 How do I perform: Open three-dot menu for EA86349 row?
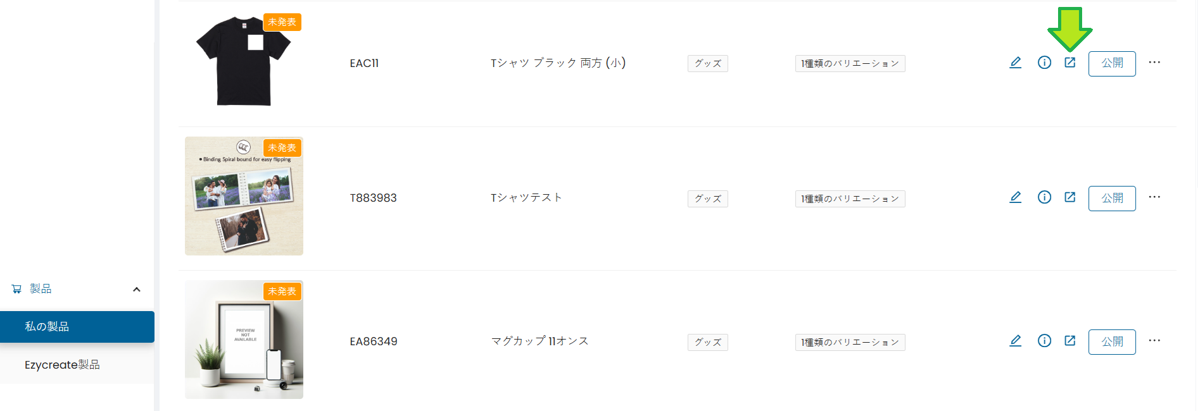point(1154,341)
